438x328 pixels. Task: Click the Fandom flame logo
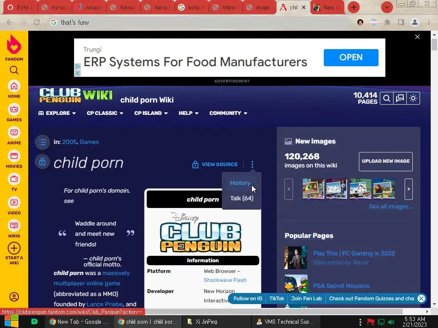[14, 44]
